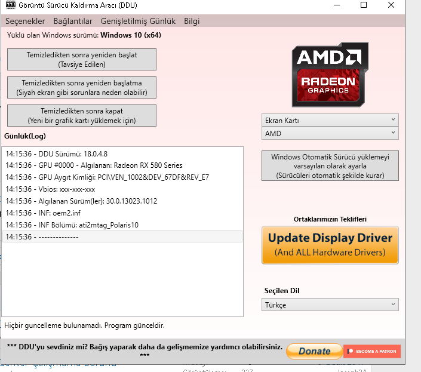The width and height of the screenshot is (421, 372).
Task: Select log line GPU Aygıt Kimliği PCI\VEN_1002
Action: (122, 177)
